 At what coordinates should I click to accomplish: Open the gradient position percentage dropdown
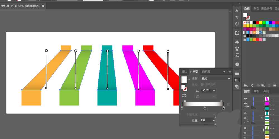pos(214,120)
